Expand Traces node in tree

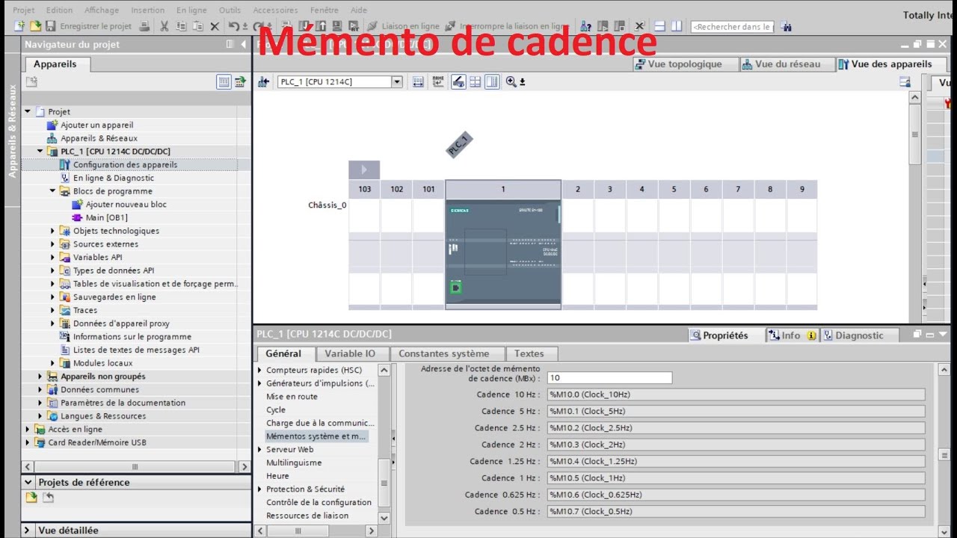(x=53, y=310)
